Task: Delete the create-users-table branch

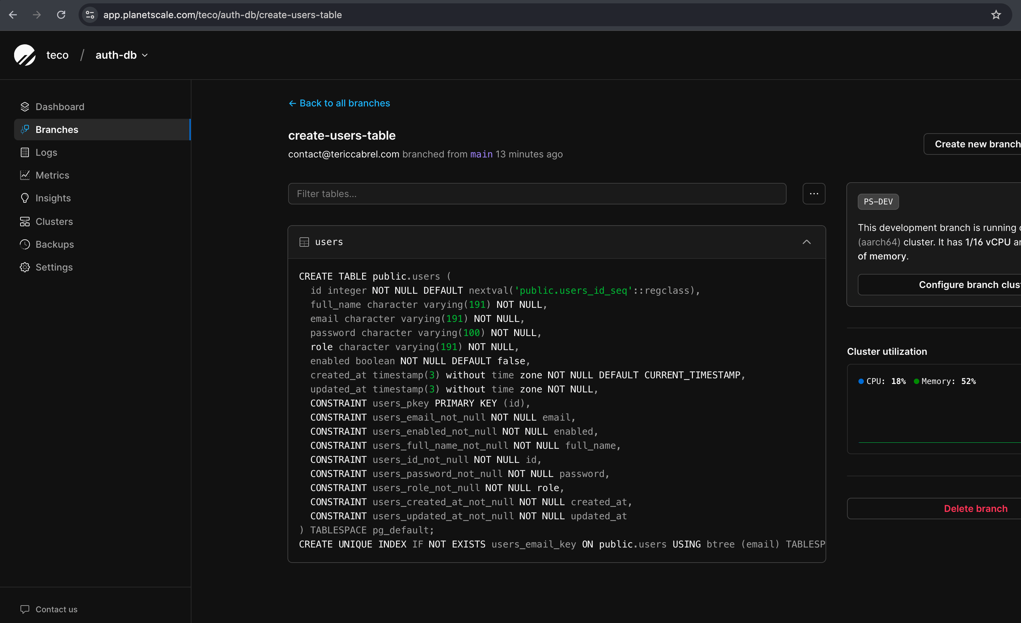Action: tap(975, 508)
